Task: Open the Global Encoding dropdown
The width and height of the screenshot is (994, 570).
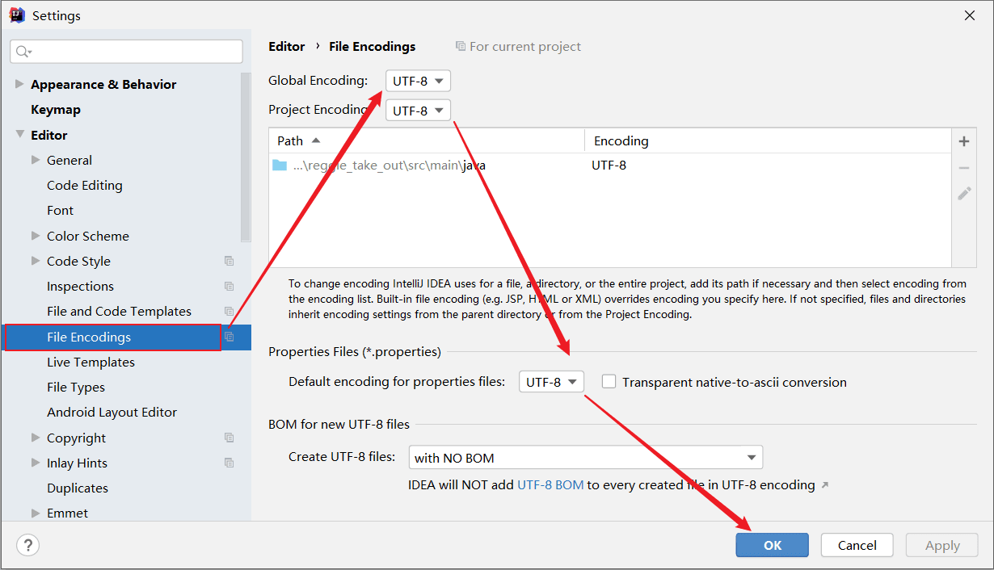Action: (x=418, y=81)
